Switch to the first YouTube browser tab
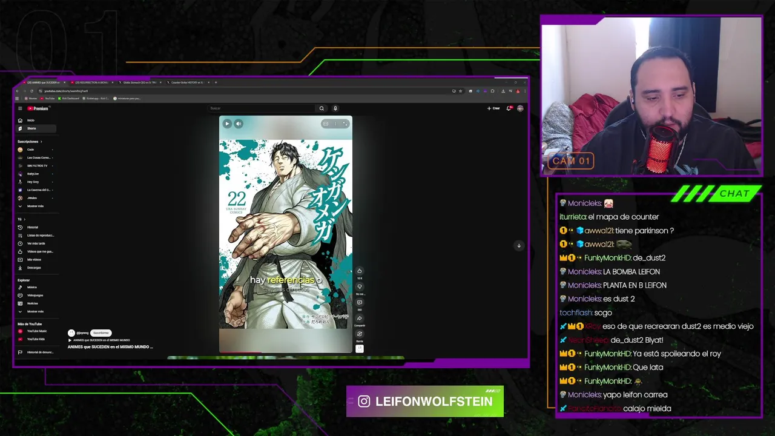The height and width of the screenshot is (436, 775). (x=44, y=82)
